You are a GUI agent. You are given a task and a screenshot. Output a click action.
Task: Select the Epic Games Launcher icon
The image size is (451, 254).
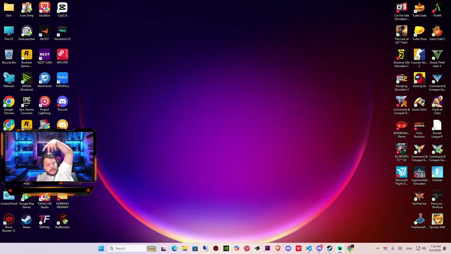27,106
